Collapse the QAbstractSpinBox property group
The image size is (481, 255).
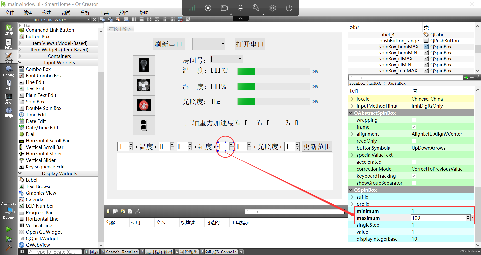click(x=351, y=113)
